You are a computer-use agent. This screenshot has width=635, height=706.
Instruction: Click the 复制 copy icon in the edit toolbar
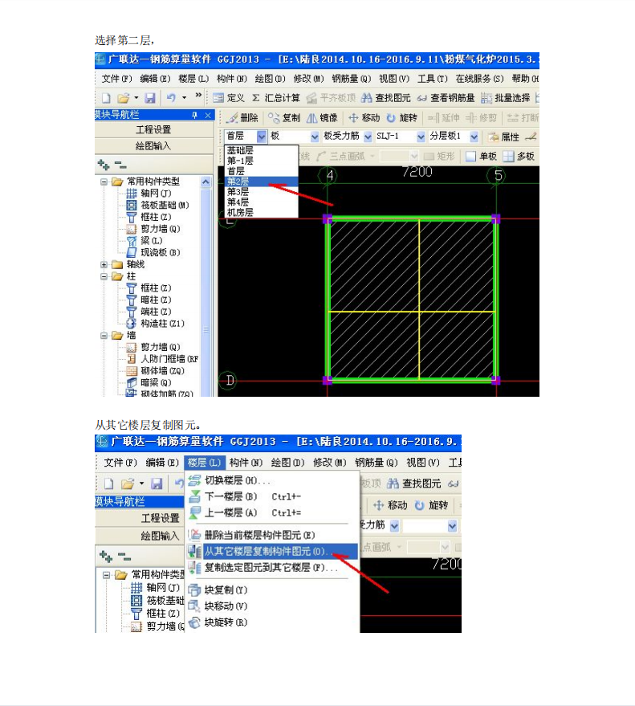point(274,117)
